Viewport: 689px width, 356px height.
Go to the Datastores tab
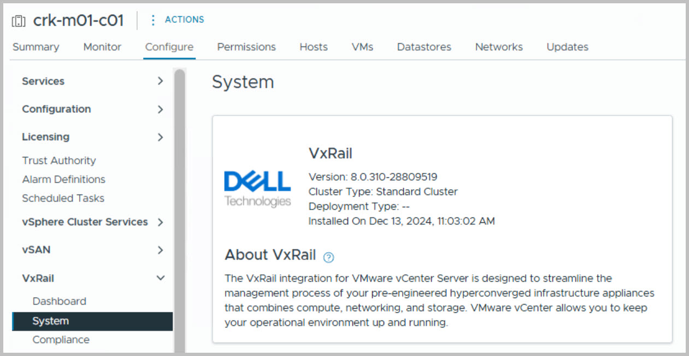point(424,47)
